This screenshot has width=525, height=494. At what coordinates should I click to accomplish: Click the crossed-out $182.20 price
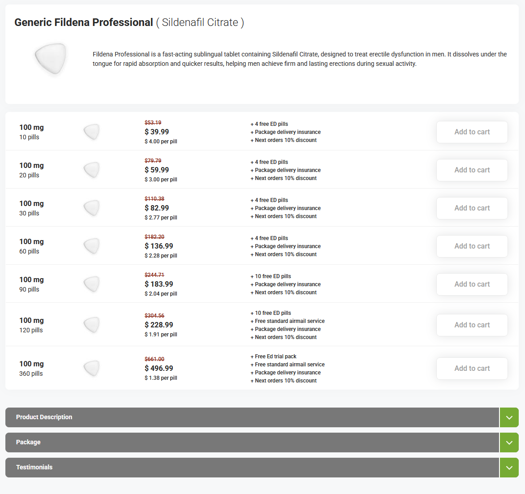click(155, 237)
